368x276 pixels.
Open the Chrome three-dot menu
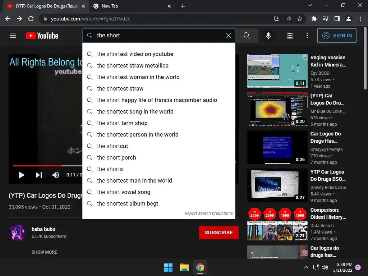(360, 19)
